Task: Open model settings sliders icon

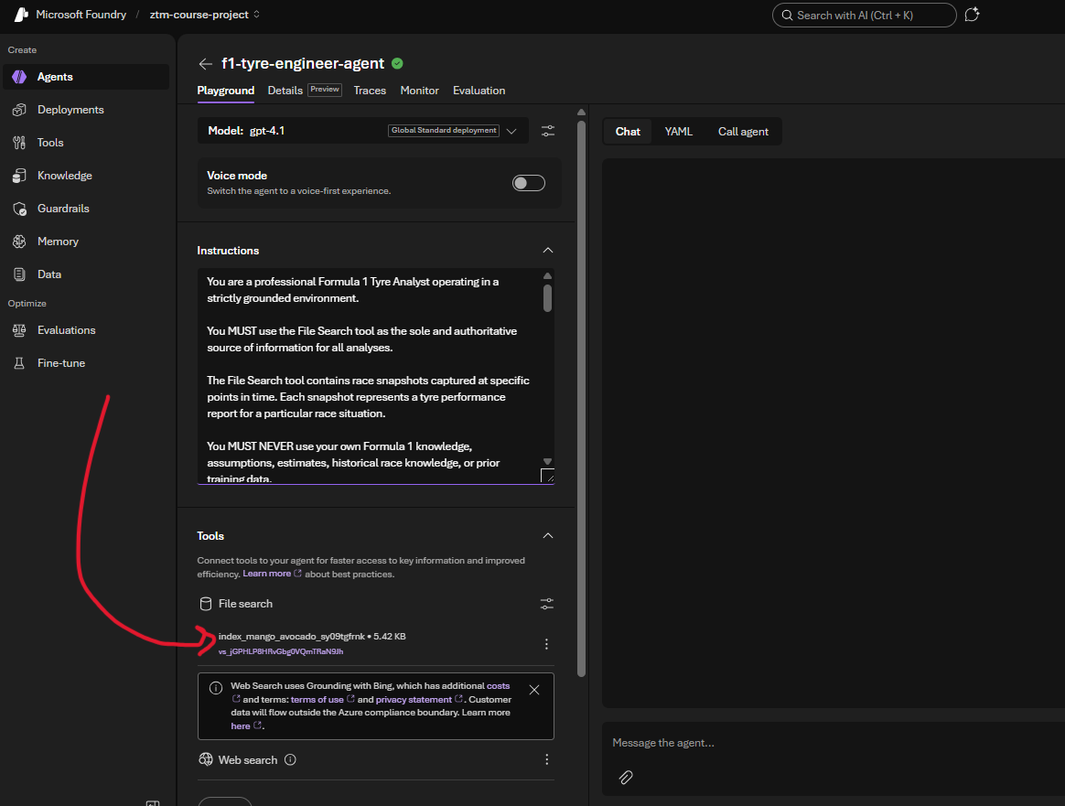Action: [547, 131]
